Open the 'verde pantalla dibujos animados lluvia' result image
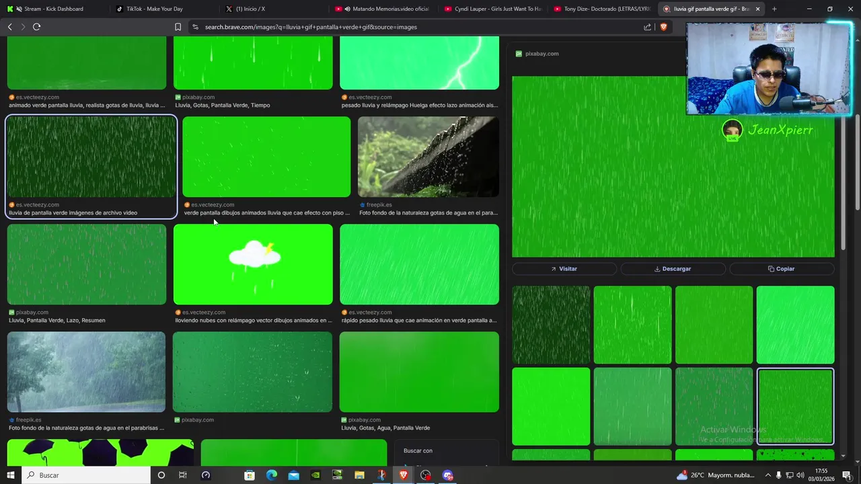The height and width of the screenshot is (484, 861). pyautogui.click(x=266, y=157)
